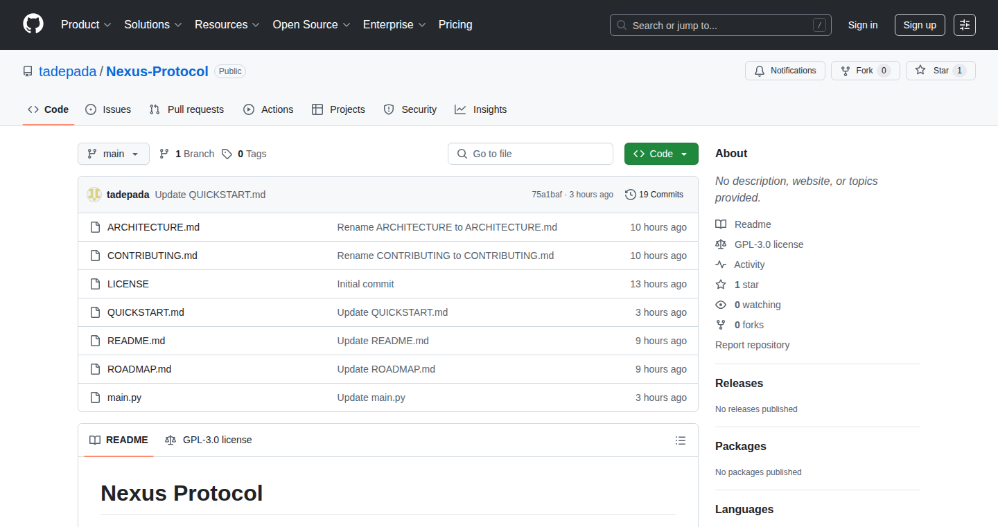Switch to the Actions tab
The width and height of the screenshot is (998, 527).
268,109
